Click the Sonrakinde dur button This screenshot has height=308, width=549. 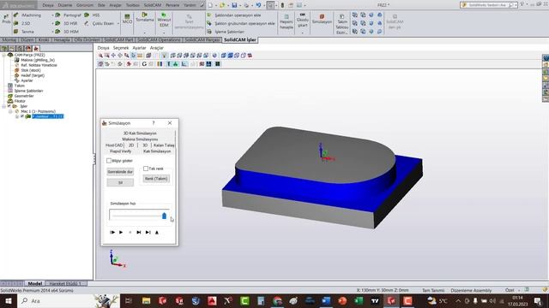click(x=120, y=172)
